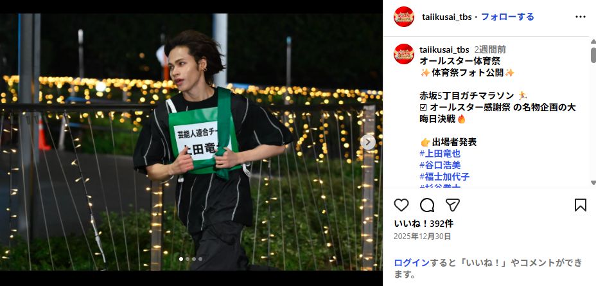The width and height of the screenshot is (596, 286).
Task: Open taiikusai_tbs profile picture in header
Action: (404, 17)
